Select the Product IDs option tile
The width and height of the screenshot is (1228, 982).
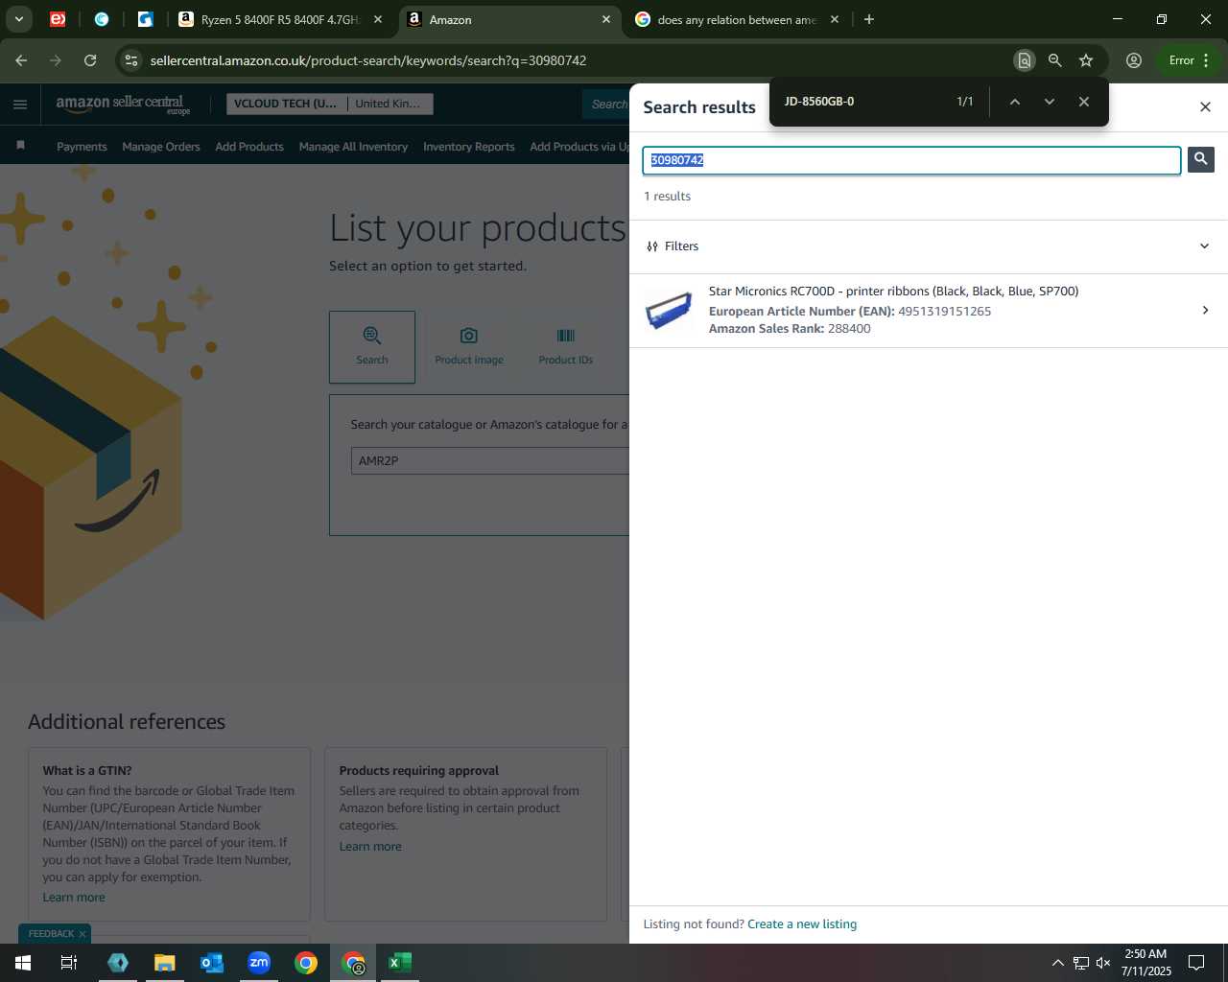[566, 346]
